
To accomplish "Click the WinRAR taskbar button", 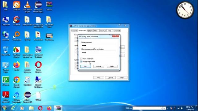I will pyautogui.click(x=58, y=108).
